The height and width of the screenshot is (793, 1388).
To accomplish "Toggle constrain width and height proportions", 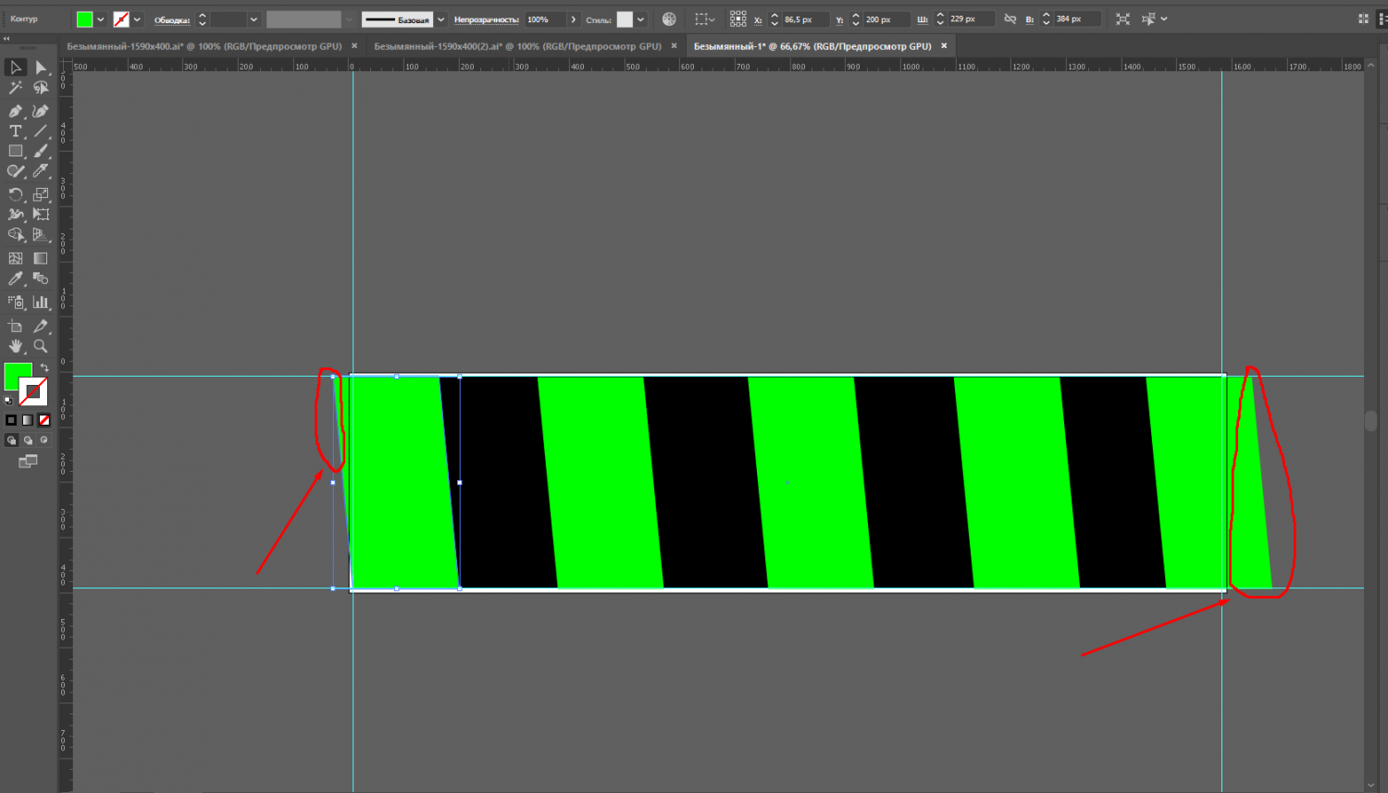I will pos(1010,19).
